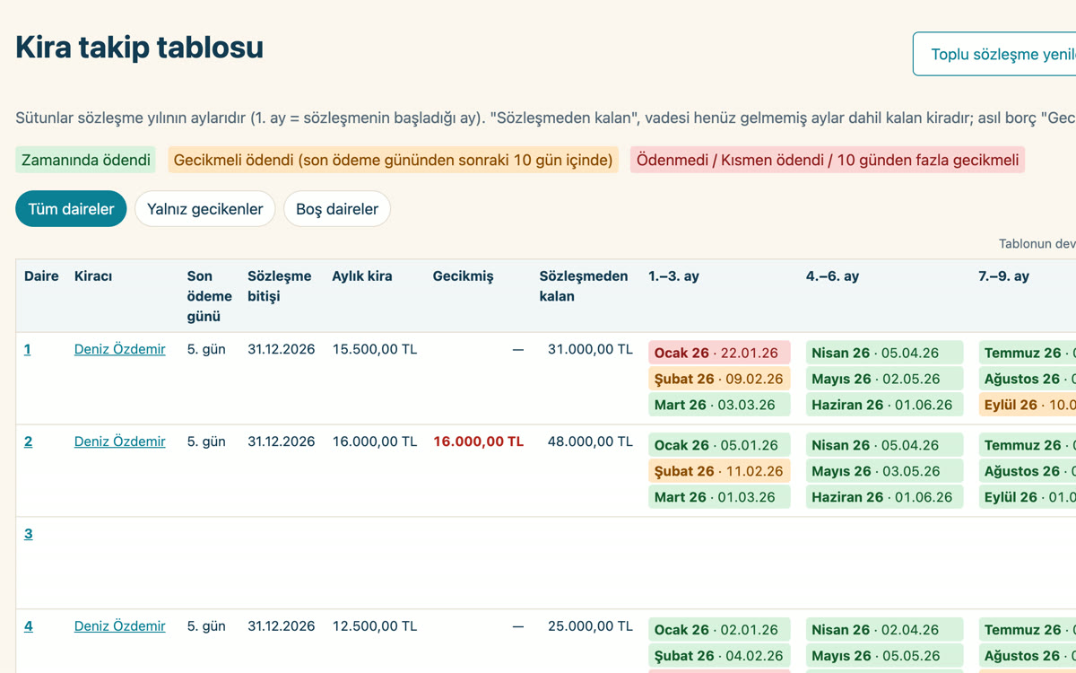Select apartment 2's Haziran 26 · 01.06.26 chip
This screenshot has width=1076, height=673.
click(884, 497)
